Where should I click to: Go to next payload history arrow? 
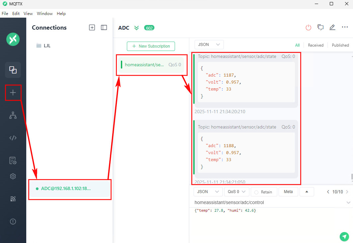pos(347,192)
